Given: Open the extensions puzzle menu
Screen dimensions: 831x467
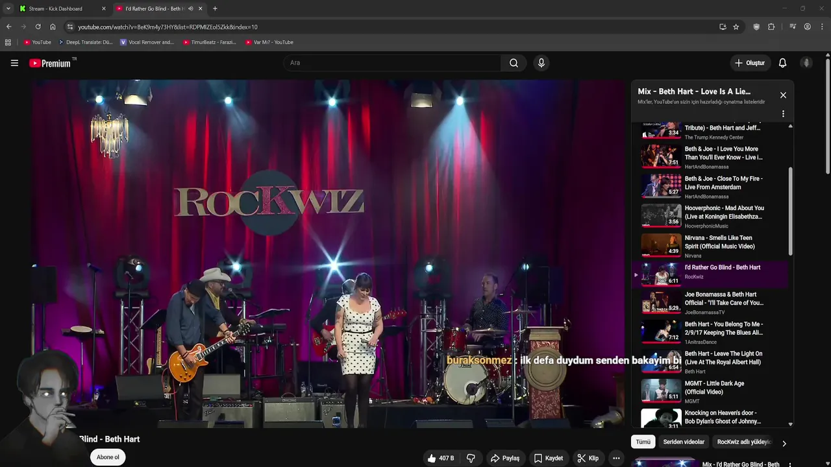Looking at the screenshot, I should click(771, 27).
